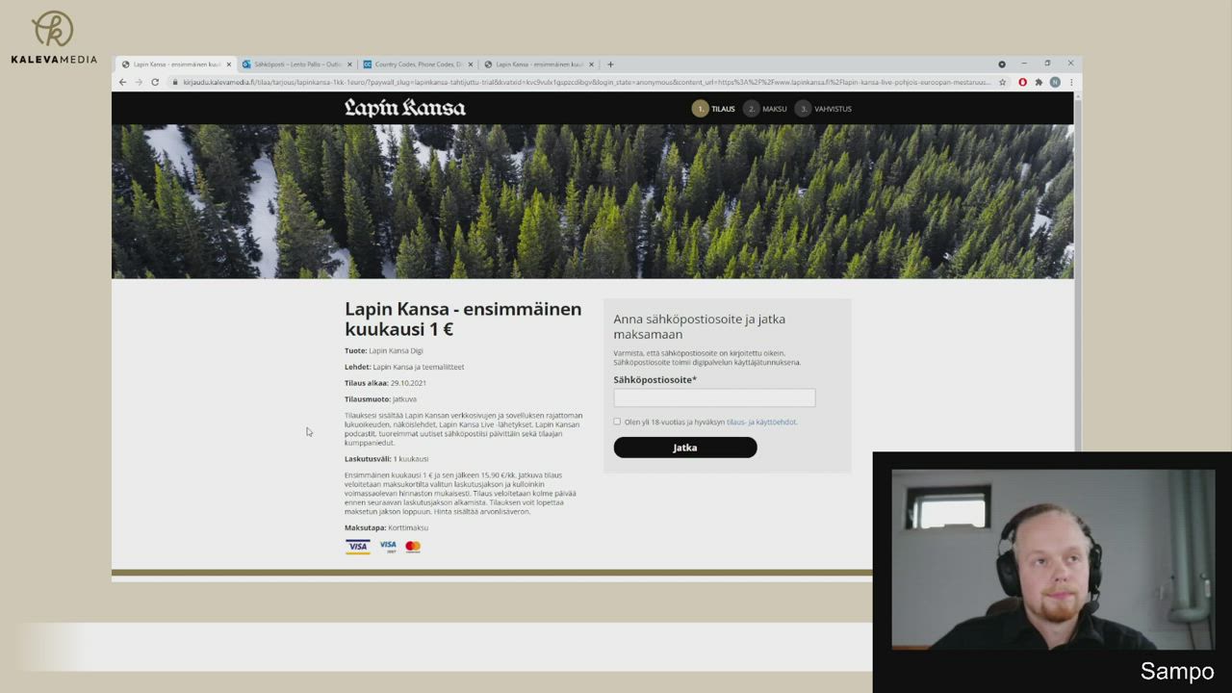The image size is (1232, 693).
Task: Open the extensions puzzle icon
Action: (x=1039, y=82)
